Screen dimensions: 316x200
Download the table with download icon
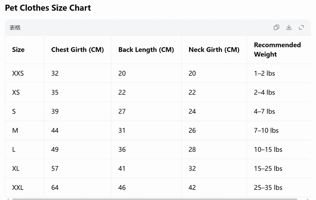(289, 27)
